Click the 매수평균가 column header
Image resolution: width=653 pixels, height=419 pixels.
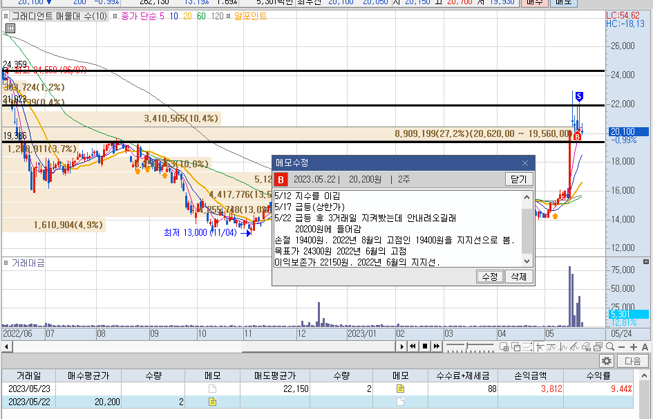88,375
